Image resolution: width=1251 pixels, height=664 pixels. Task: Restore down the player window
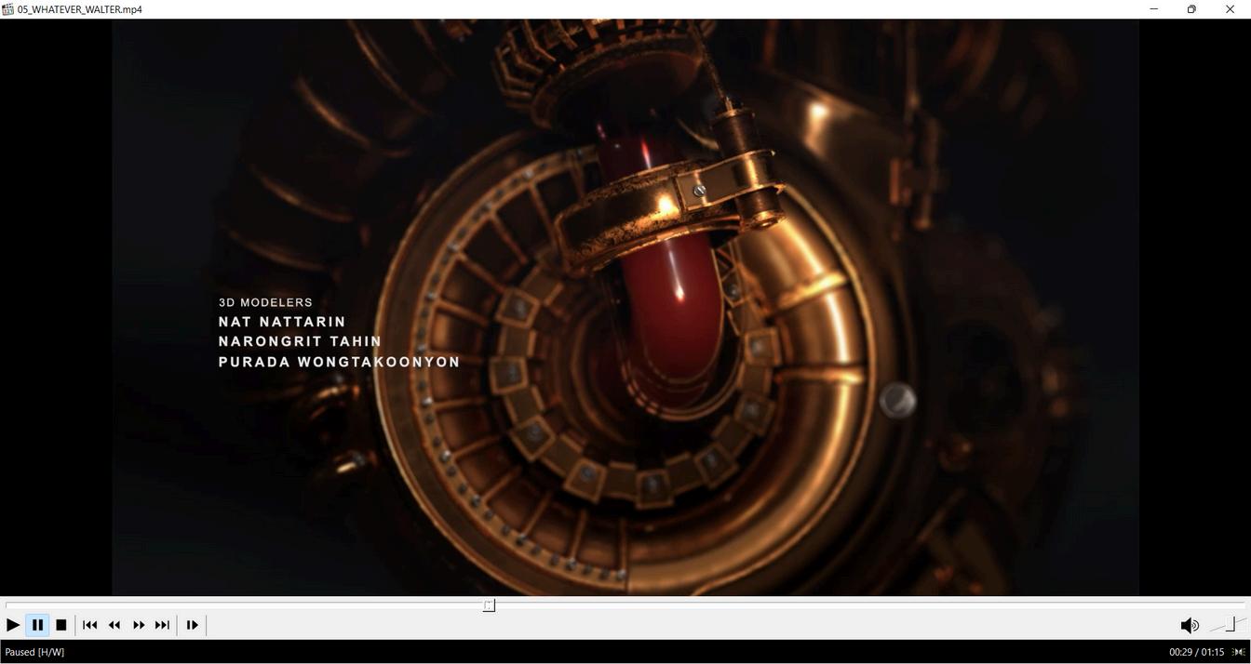tap(1191, 9)
